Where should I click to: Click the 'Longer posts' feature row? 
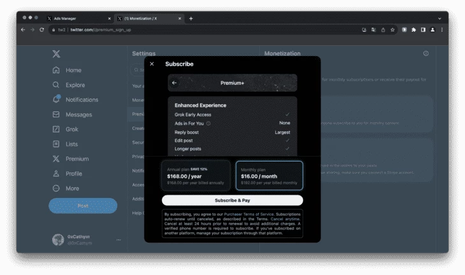pos(232,149)
